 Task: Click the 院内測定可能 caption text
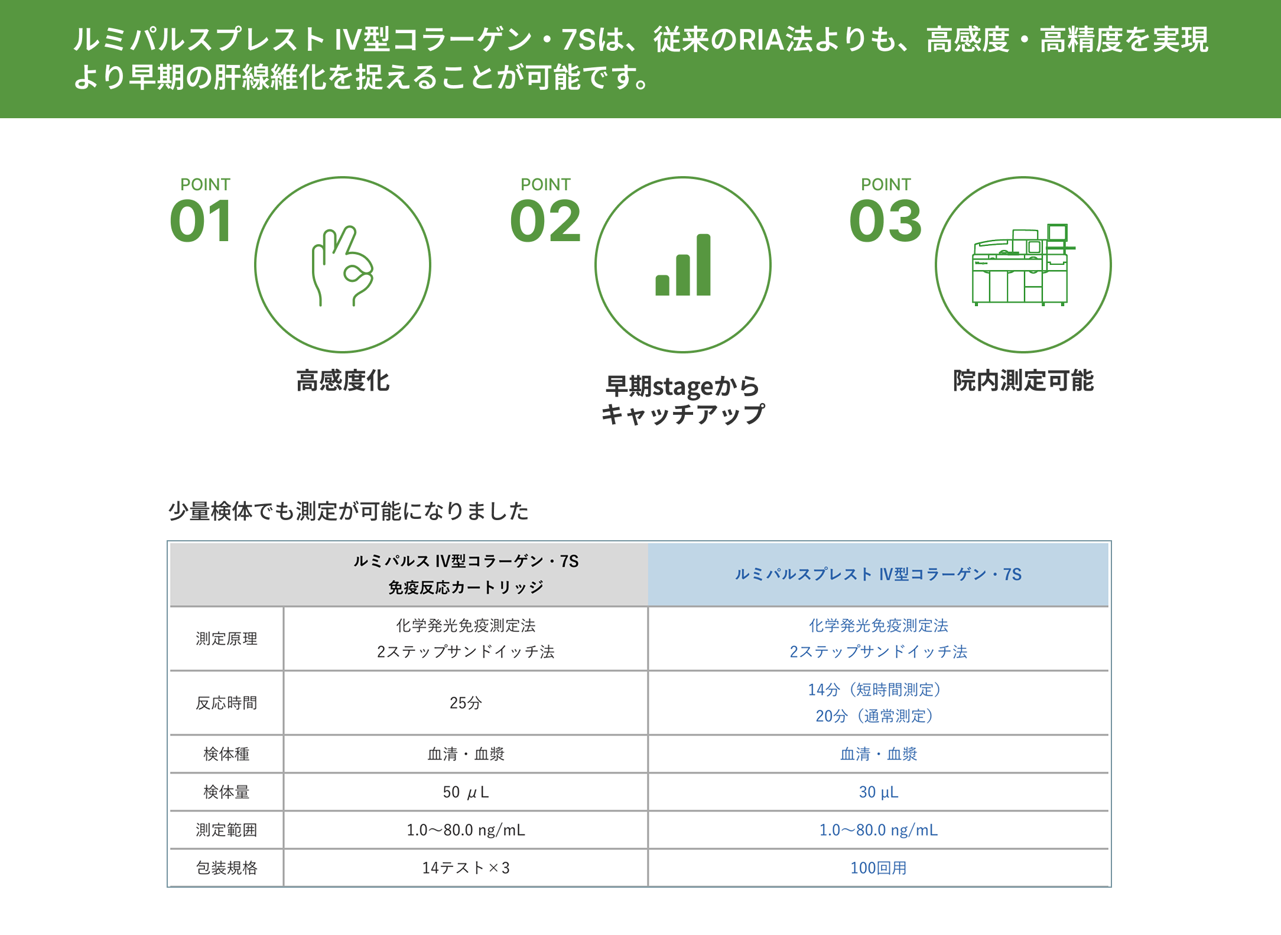[x=1023, y=381]
